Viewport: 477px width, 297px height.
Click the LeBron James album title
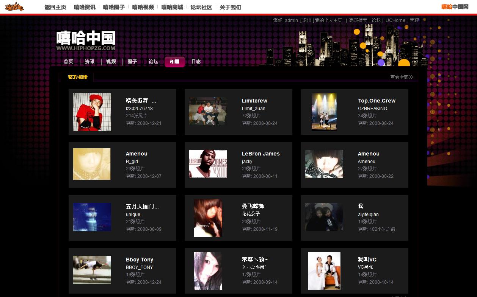260,154
